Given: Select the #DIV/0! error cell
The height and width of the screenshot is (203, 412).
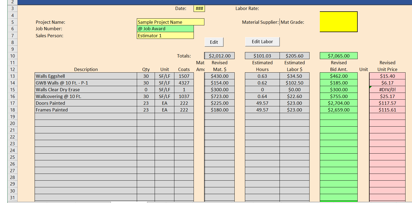Looking at the screenshot, I should [387, 90].
